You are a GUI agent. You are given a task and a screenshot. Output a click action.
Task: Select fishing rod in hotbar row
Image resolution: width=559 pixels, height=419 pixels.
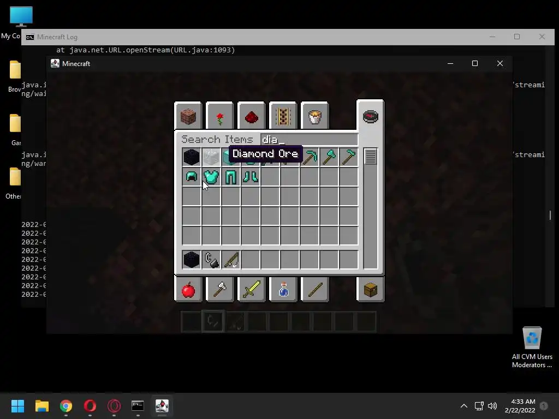[x=231, y=259]
